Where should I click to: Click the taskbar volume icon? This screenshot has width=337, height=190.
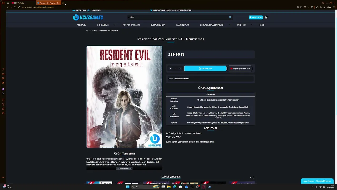pos(324,187)
